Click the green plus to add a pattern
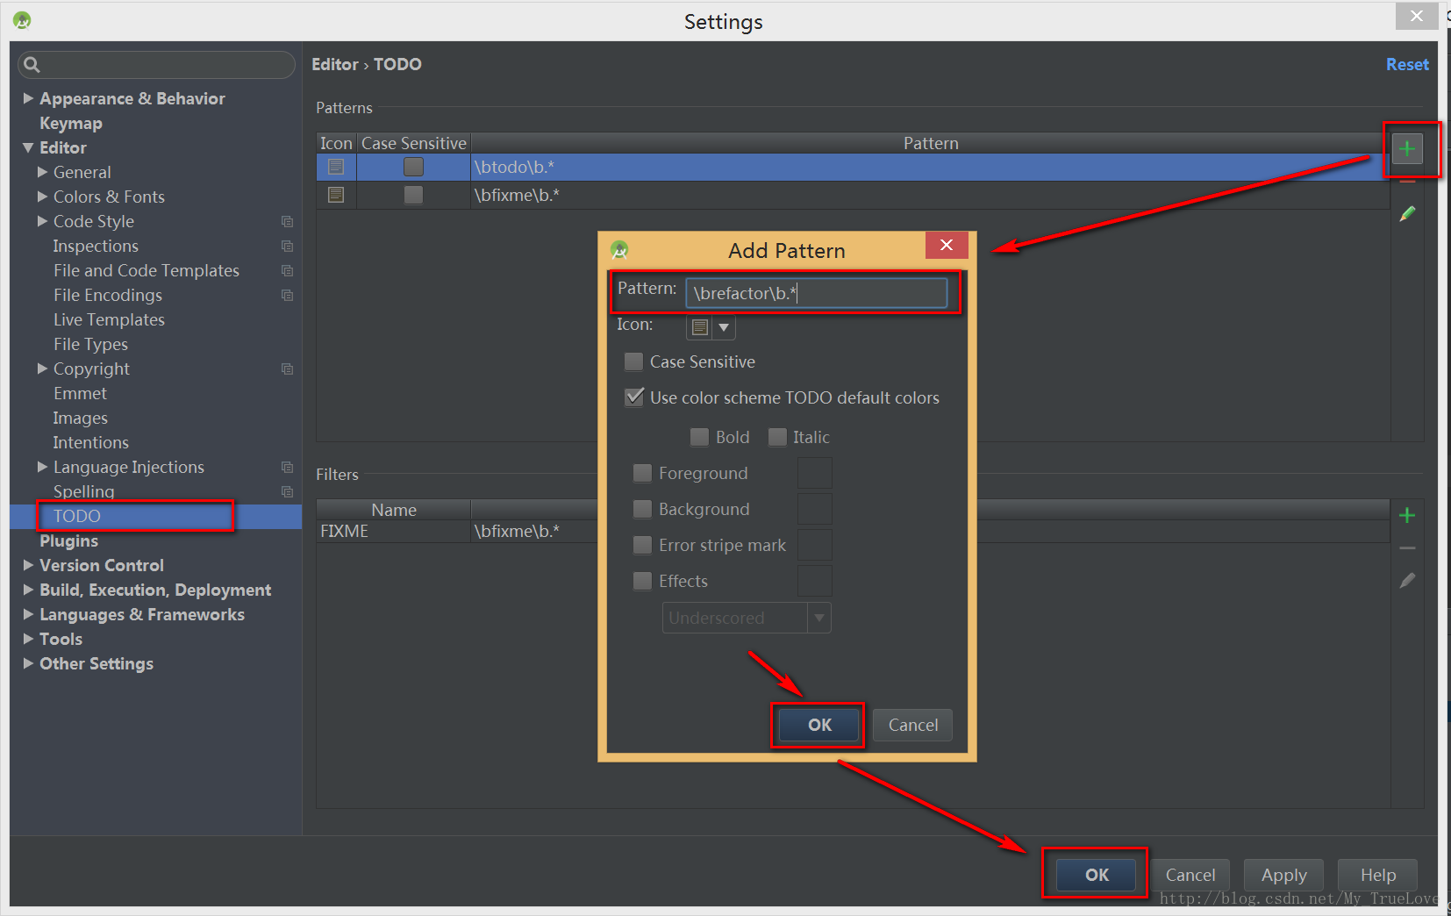The image size is (1451, 916). [x=1407, y=149]
